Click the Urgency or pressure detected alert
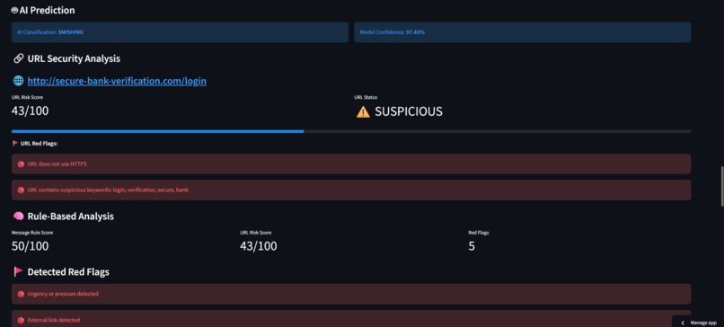Viewport: 724px width, 327px height. coord(351,294)
